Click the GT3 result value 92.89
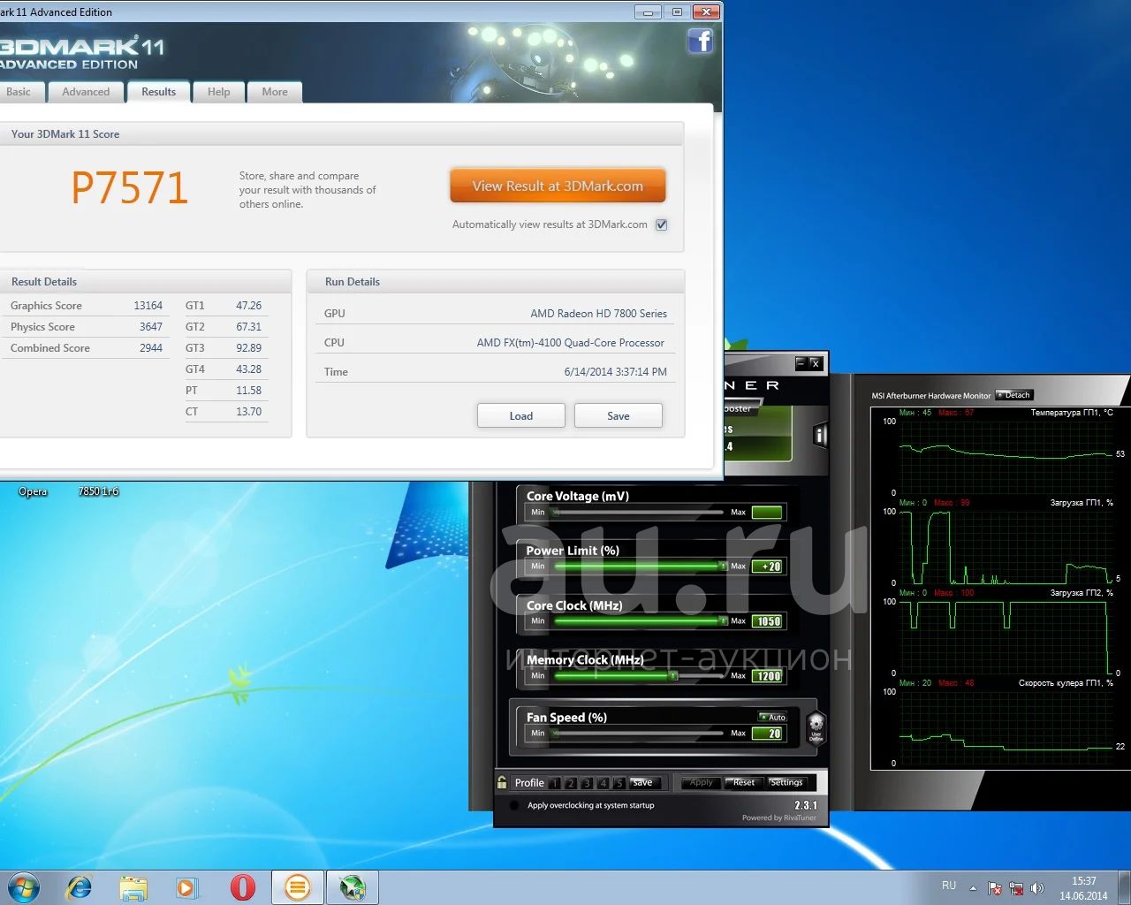This screenshot has height=905, width=1131. [x=249, y=348]
